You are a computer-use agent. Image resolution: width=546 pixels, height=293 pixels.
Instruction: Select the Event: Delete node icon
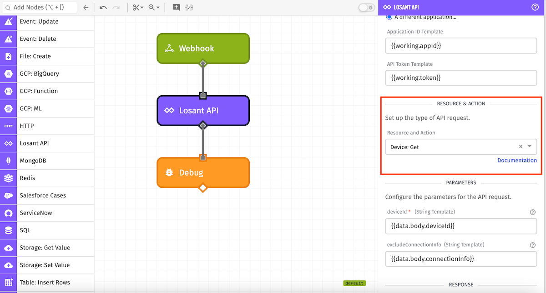(8, 39)
